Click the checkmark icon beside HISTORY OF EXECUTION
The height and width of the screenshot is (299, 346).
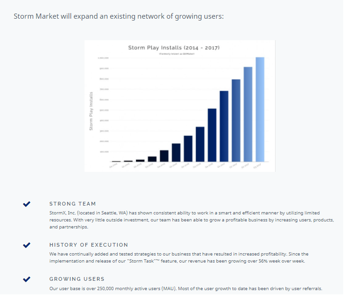coord(27,245)
